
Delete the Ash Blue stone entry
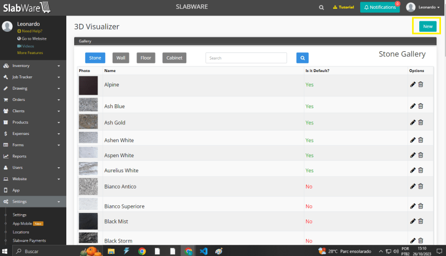[x=421, y=106]
